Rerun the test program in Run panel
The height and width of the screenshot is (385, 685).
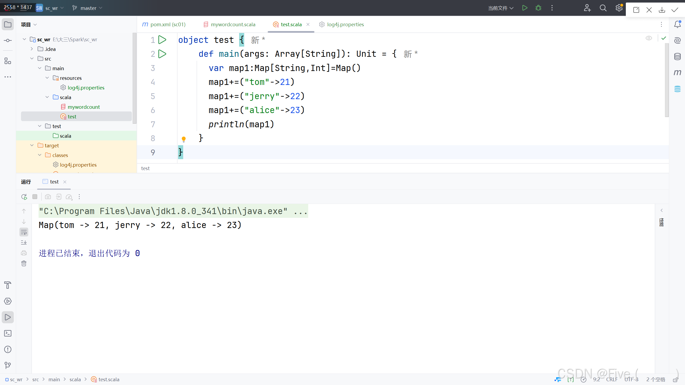[x=24, y=197]
